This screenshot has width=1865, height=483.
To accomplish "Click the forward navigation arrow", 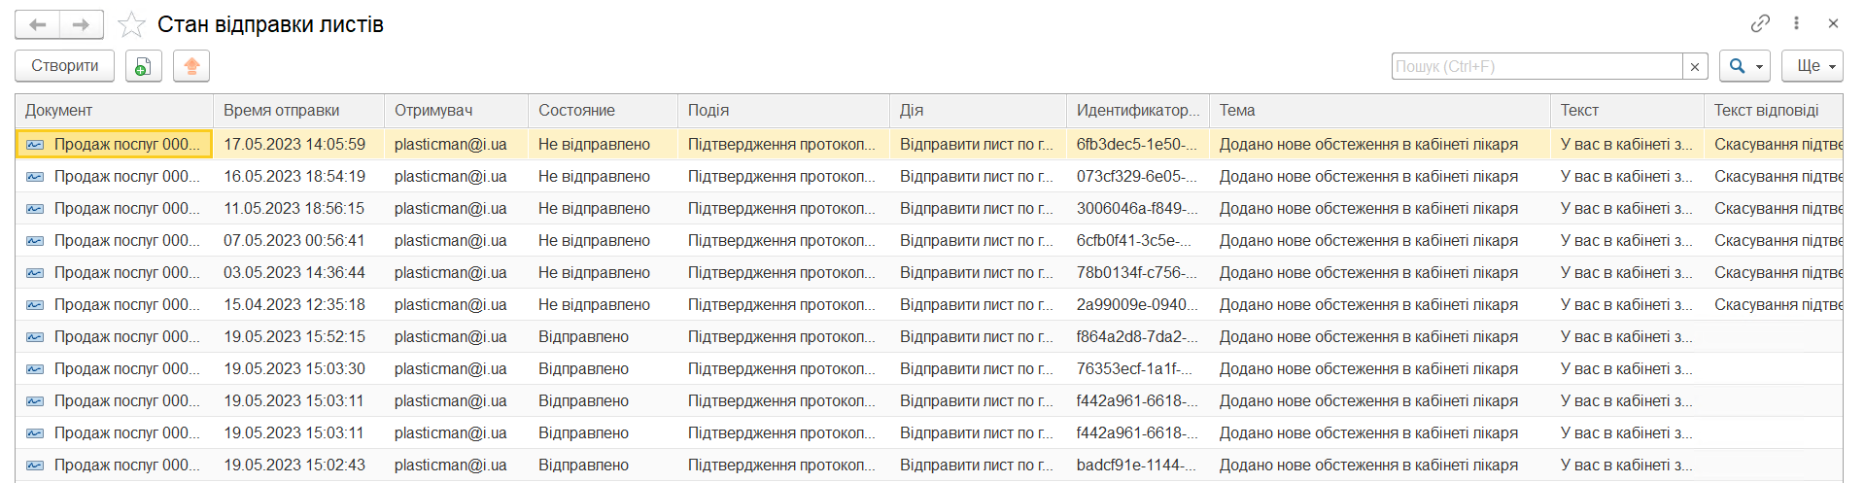I will [82, 24].
